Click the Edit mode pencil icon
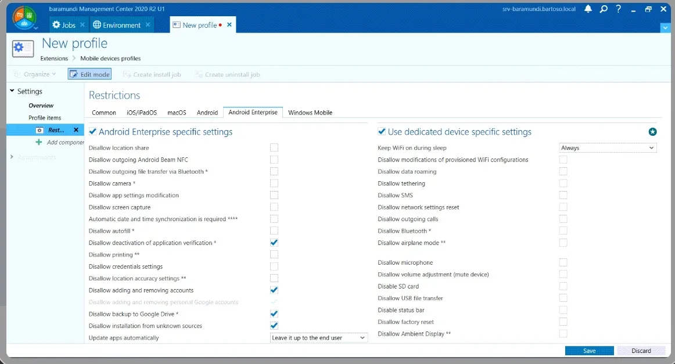Screen dimensions: 675x364 [x=73, y=74]
